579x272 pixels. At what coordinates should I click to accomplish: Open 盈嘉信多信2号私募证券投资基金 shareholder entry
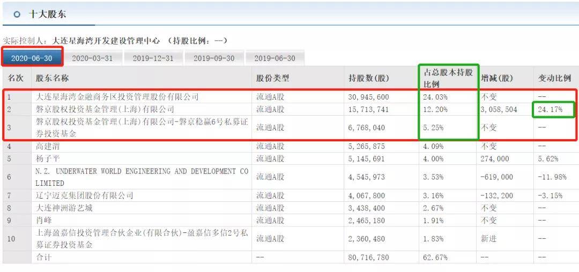142,239
